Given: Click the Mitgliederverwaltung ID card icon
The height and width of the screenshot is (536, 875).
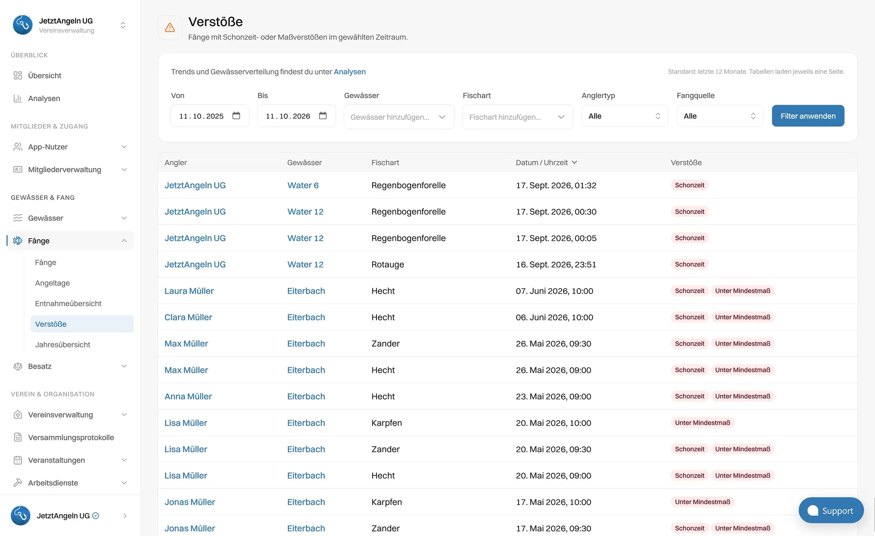Looking at the screenshot, I should 18,170.
